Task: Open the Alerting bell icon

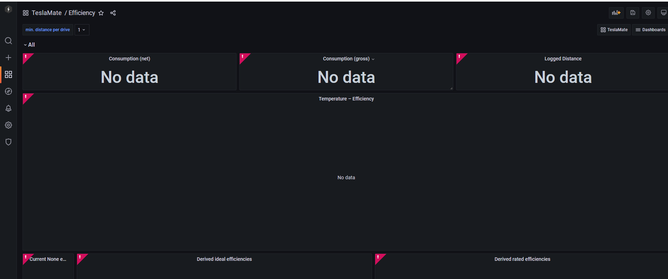Action: click(8, 108)
